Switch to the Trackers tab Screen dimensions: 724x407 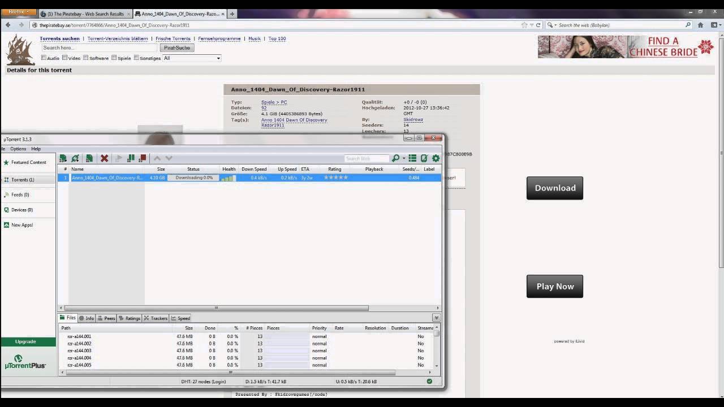(156, 318)
